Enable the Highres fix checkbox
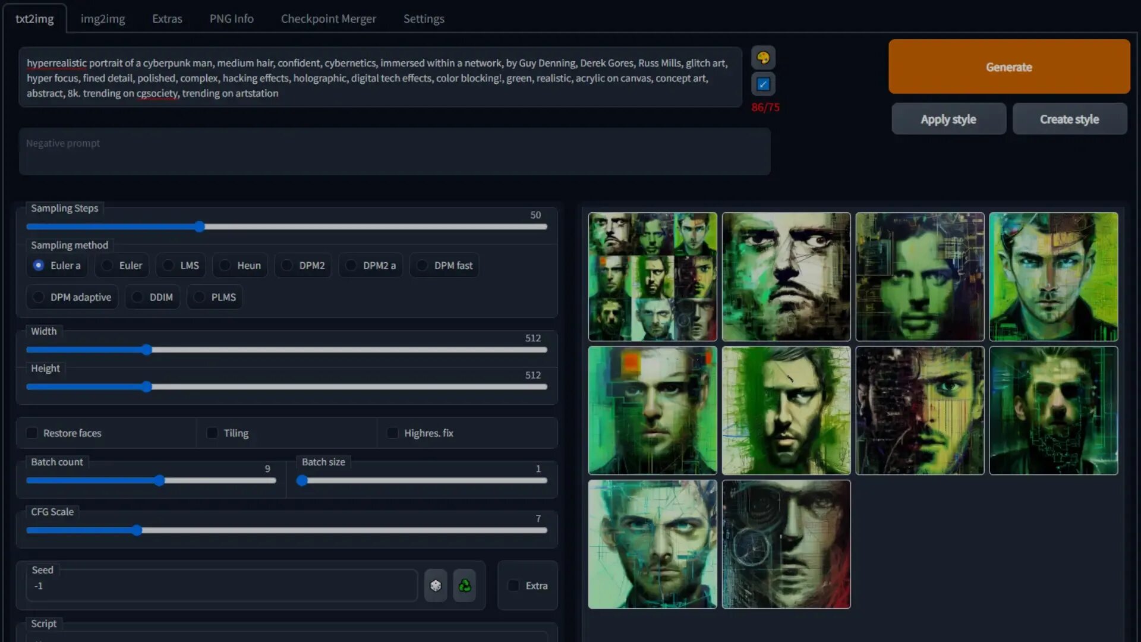Screen dimensions: 1141x642 click(x=393, y=433)
